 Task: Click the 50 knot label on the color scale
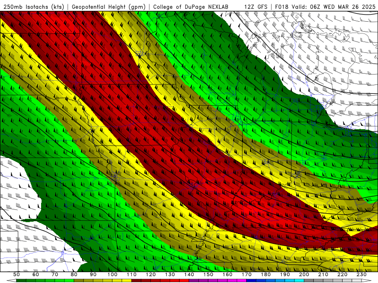point(17,275)
